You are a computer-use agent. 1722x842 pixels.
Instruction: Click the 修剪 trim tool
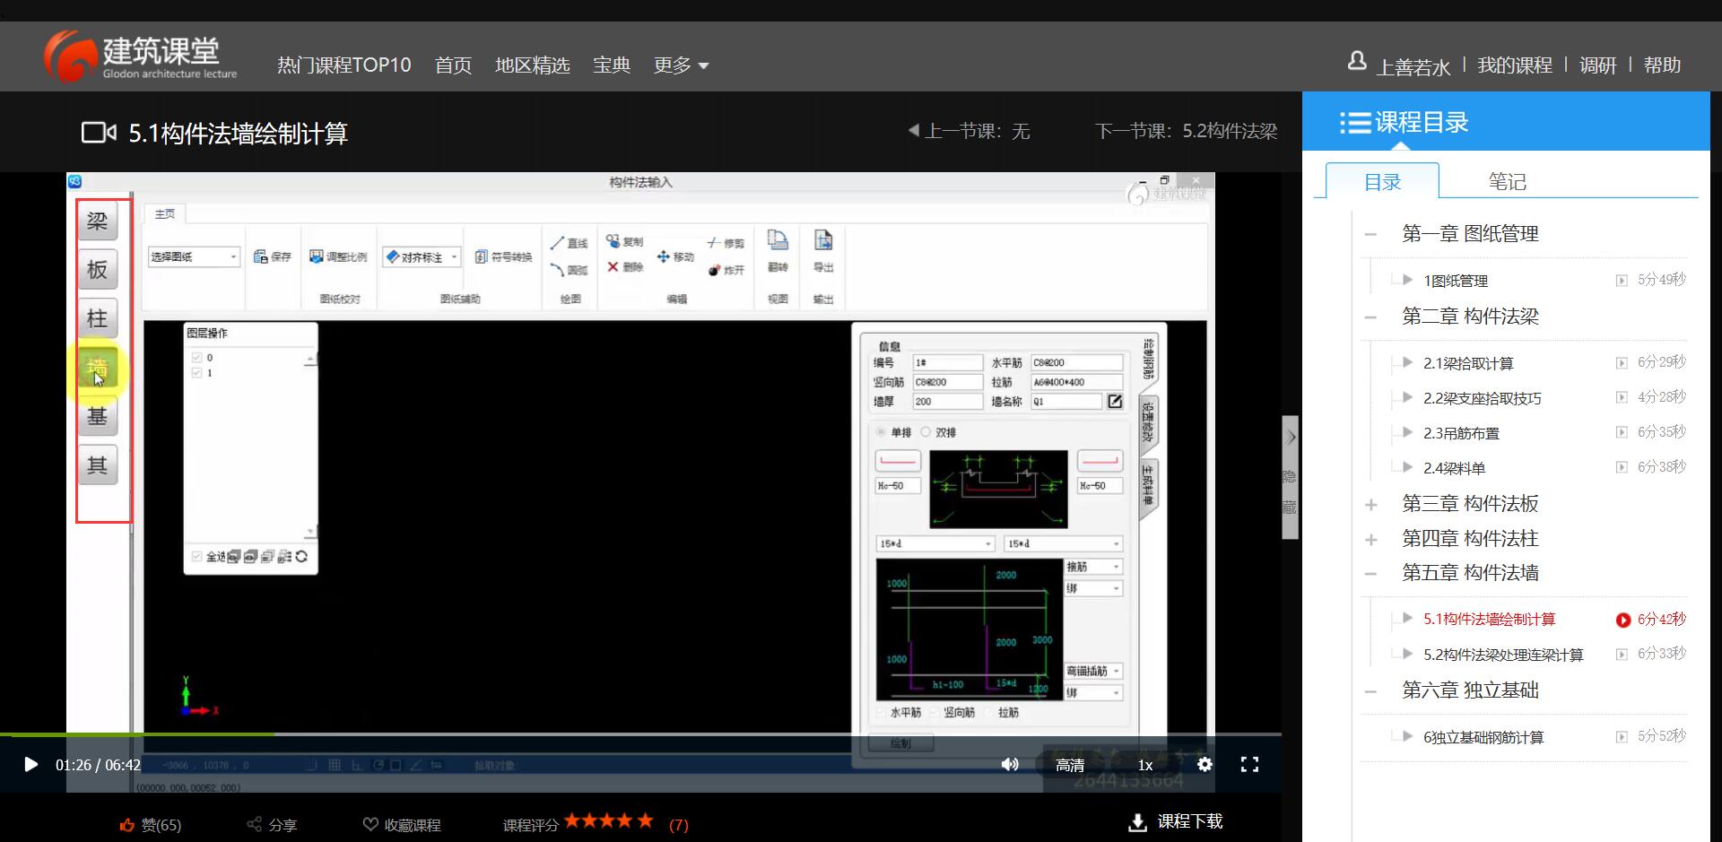coord(726,243)
